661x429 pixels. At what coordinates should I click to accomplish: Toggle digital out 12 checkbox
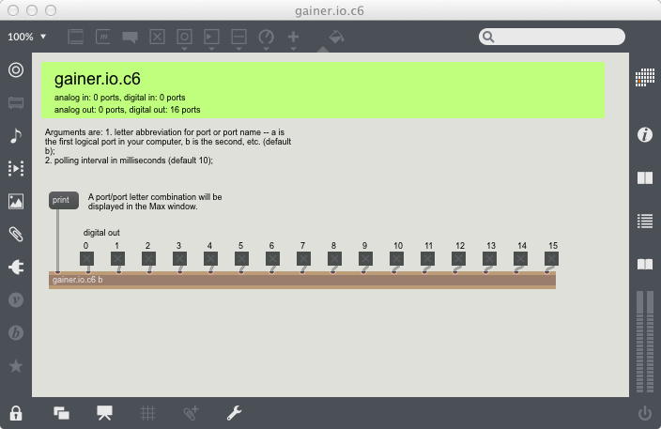click(x=458, y=259)
